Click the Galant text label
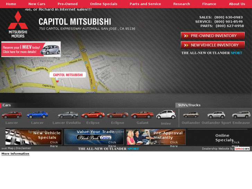252x189 pixels. click(142, 123)
